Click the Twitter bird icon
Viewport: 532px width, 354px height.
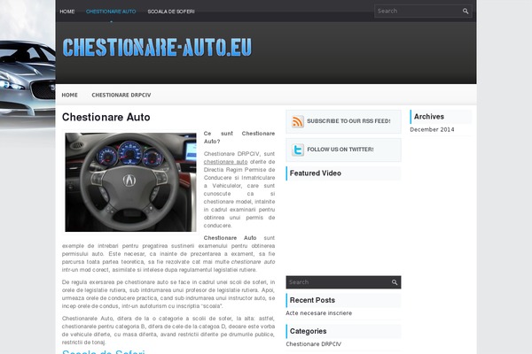coord(298,150)
